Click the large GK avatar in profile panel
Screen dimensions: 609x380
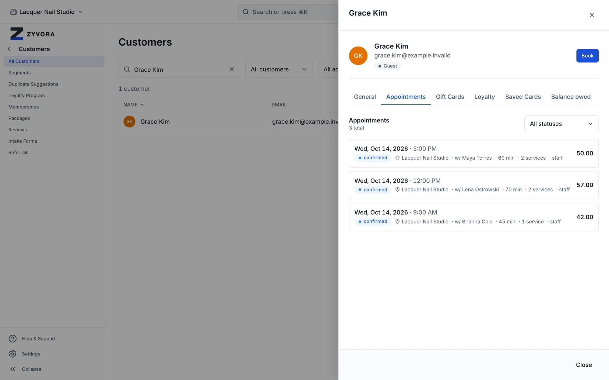(x=358, y=56)
